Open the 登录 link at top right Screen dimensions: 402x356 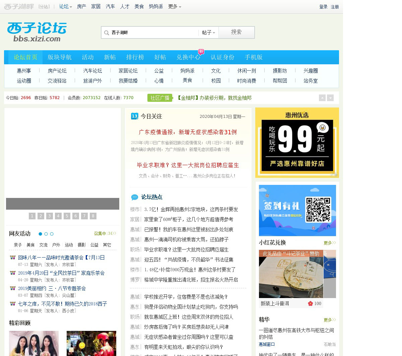tap(323, 7)
